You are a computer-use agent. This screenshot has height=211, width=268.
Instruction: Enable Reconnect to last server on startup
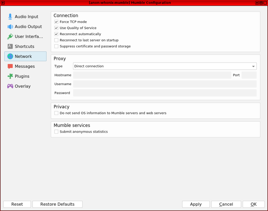(56, 40)
